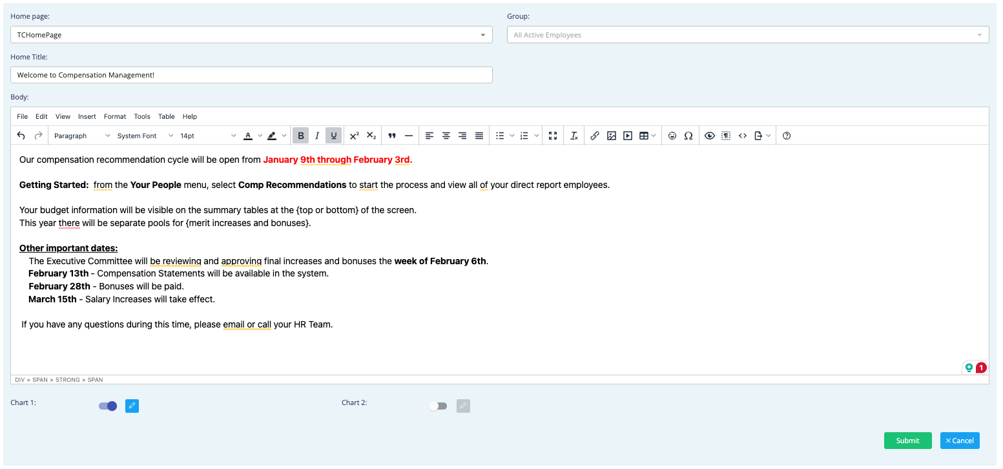The width and height of the screenshot is (1003, 469).
Task: Open the Insert menu
Action: tap(87, 117)
